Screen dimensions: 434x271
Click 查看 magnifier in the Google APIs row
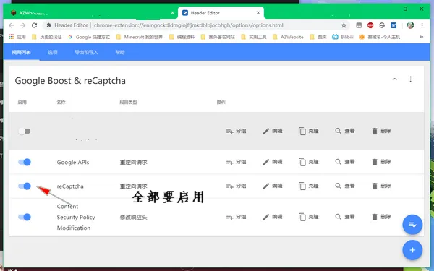click(x=344, y=162)
